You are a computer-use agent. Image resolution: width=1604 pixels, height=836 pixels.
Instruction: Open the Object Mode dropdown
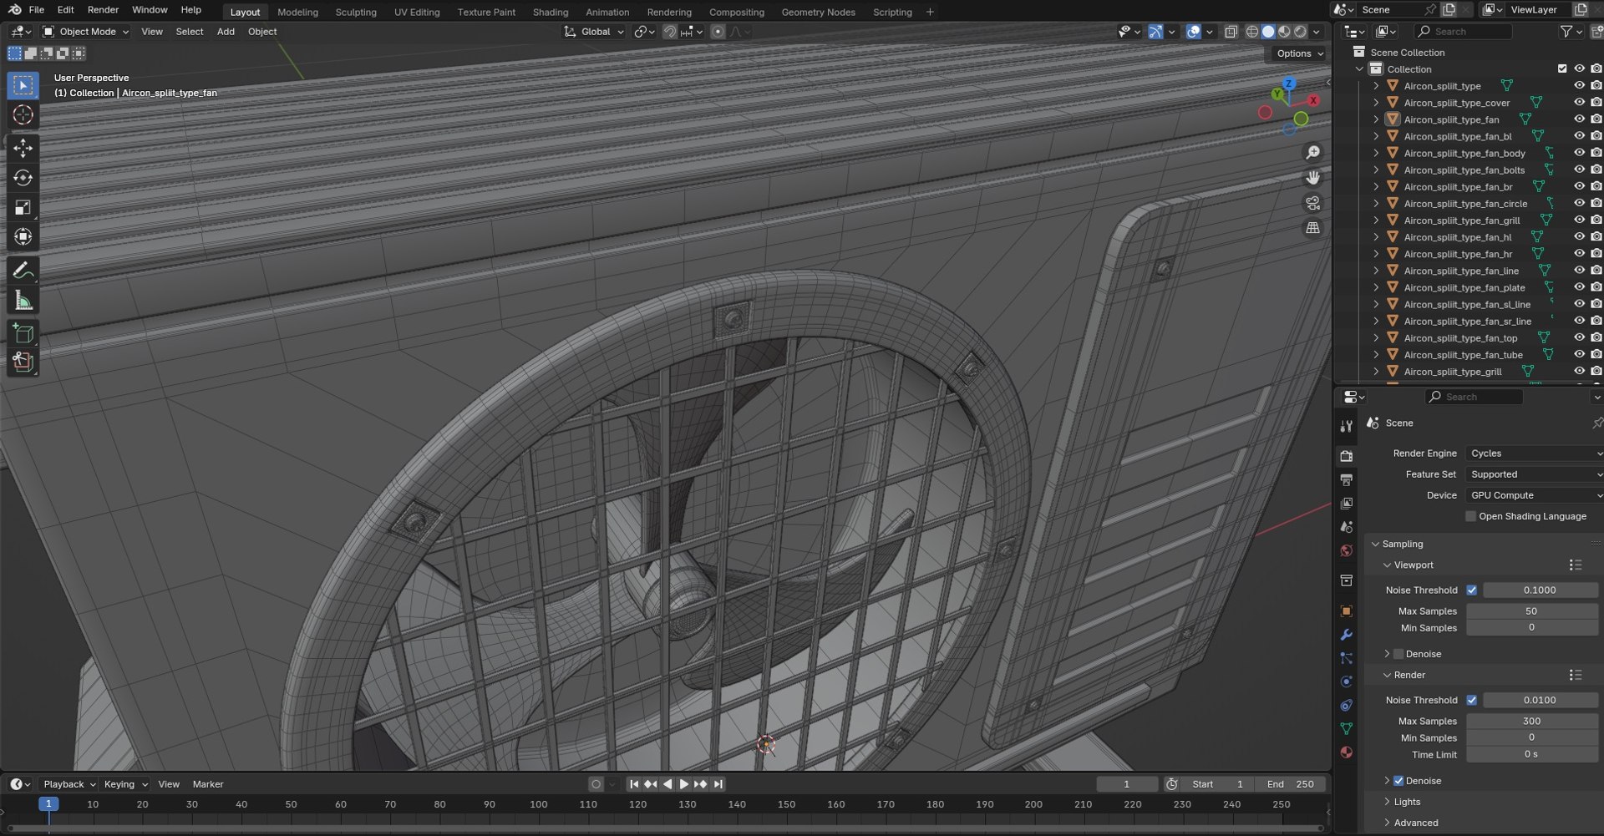(86, 32)
